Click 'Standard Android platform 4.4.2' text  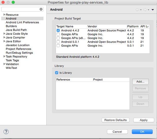(x=78, y=57)
